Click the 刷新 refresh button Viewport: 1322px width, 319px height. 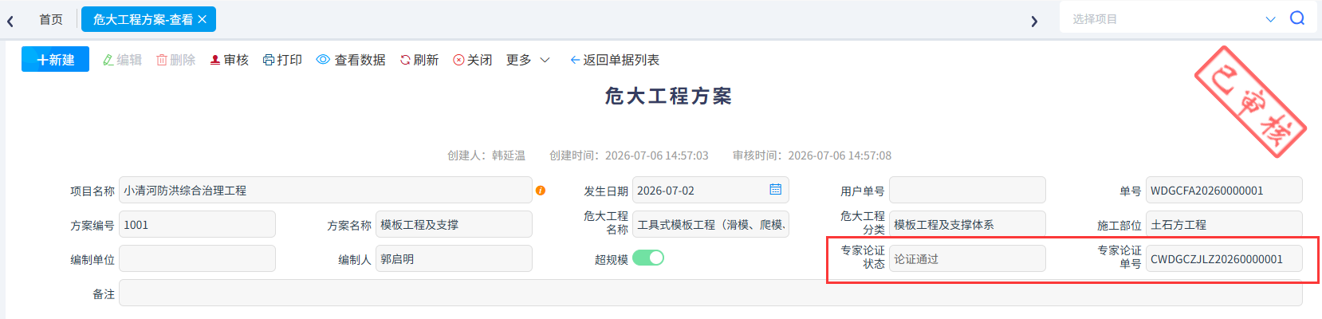(x=419, y=60)
